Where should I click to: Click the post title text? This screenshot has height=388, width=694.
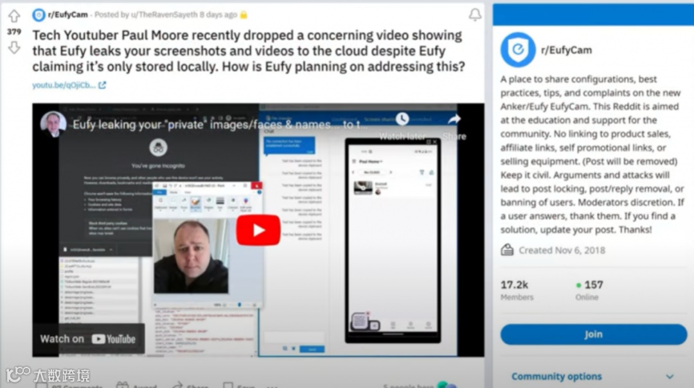[x=249, y=51]
